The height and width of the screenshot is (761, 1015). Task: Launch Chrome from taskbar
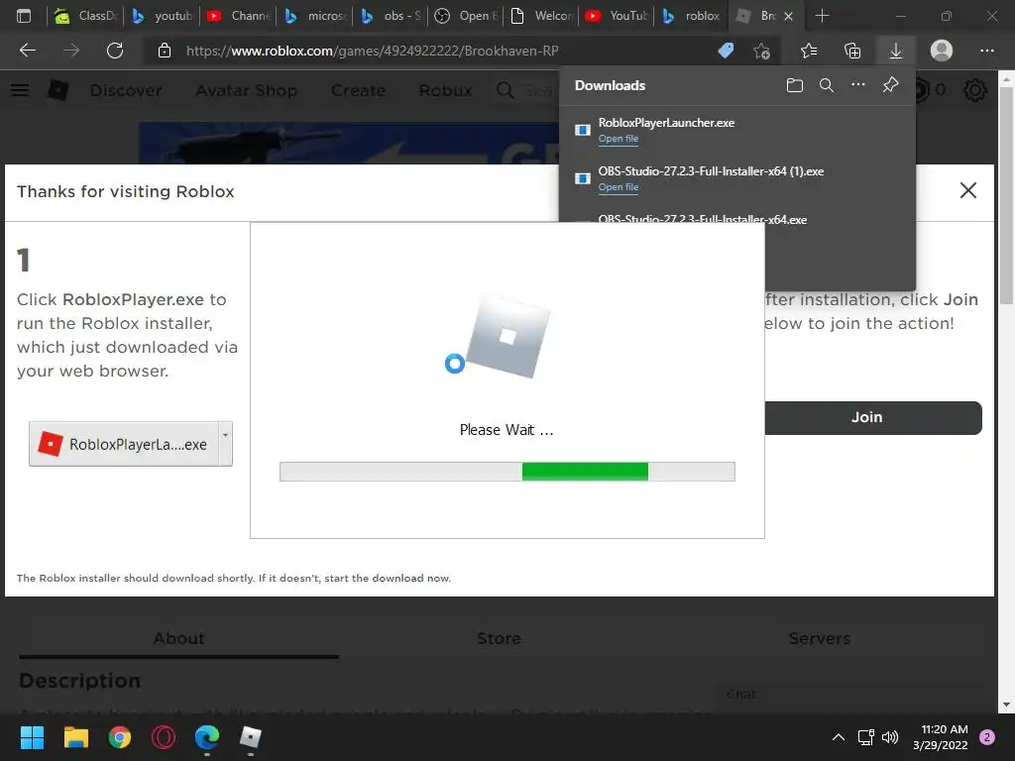tap(120, 737)
